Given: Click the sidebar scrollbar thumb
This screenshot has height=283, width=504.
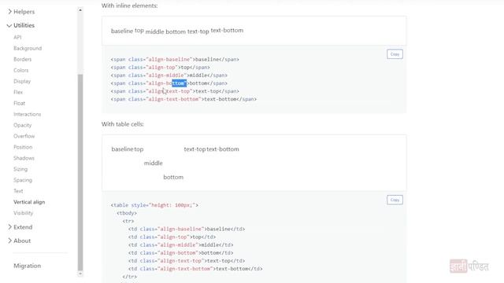Looking at the screenshot, I should coord(80,172).
